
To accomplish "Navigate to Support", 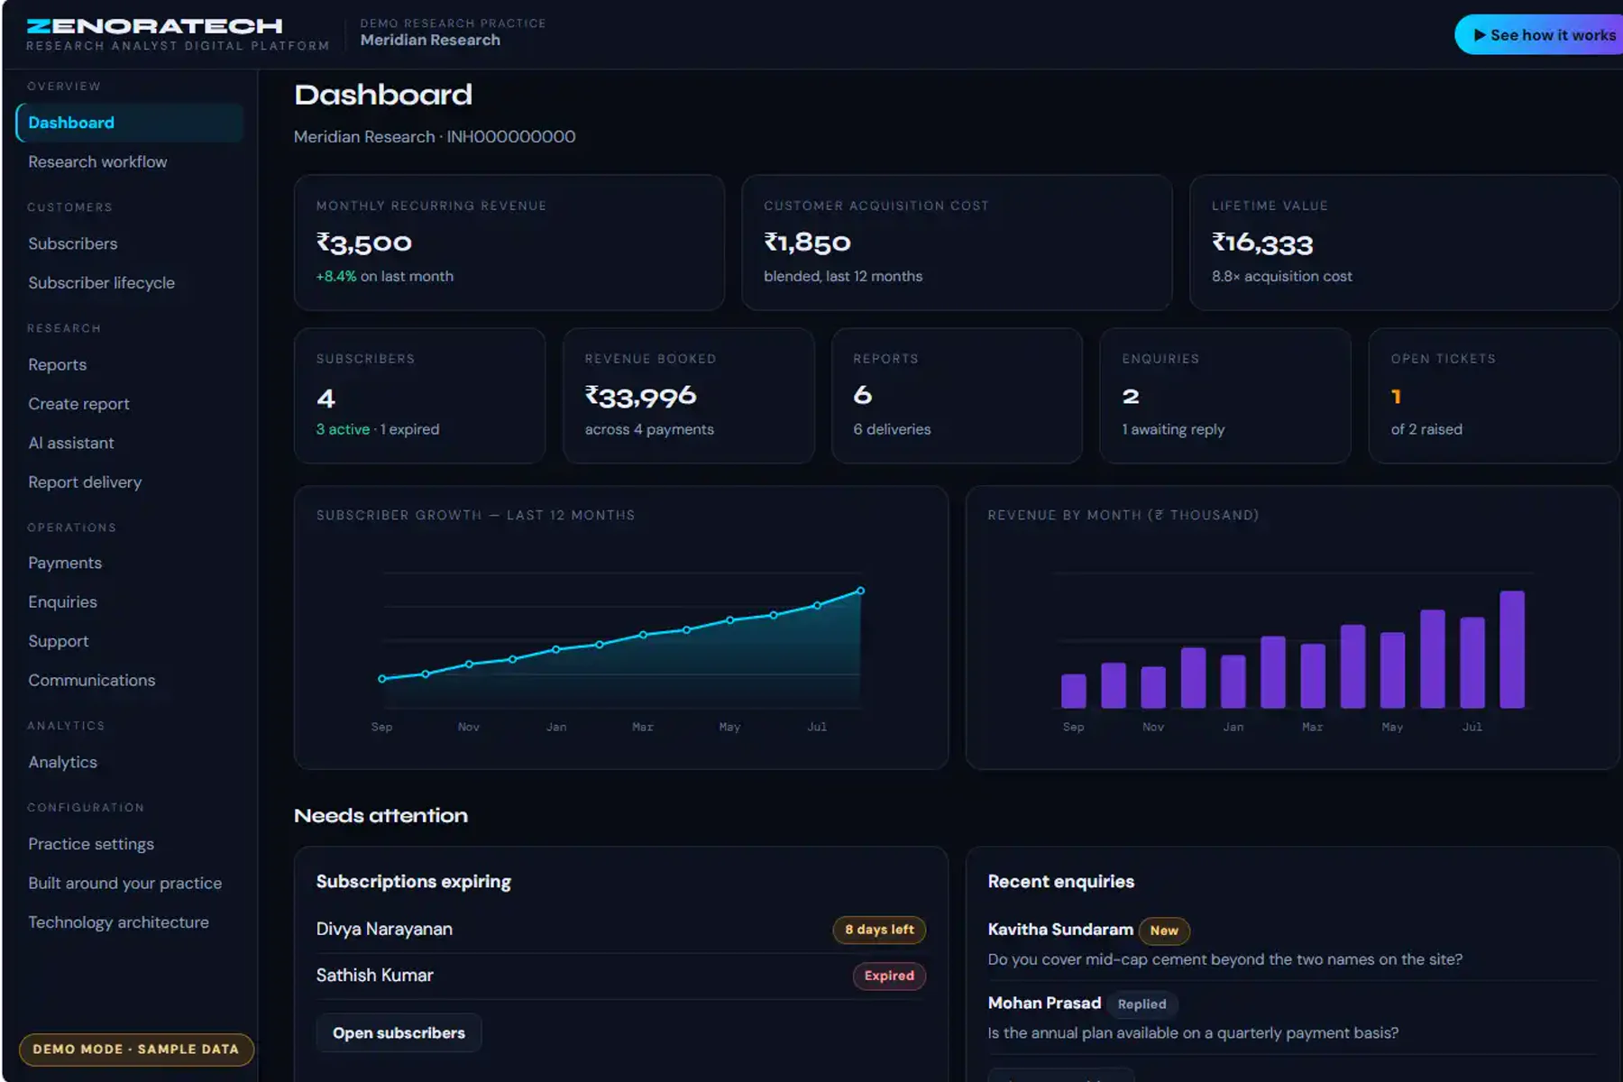I will [x=59, y=641].
